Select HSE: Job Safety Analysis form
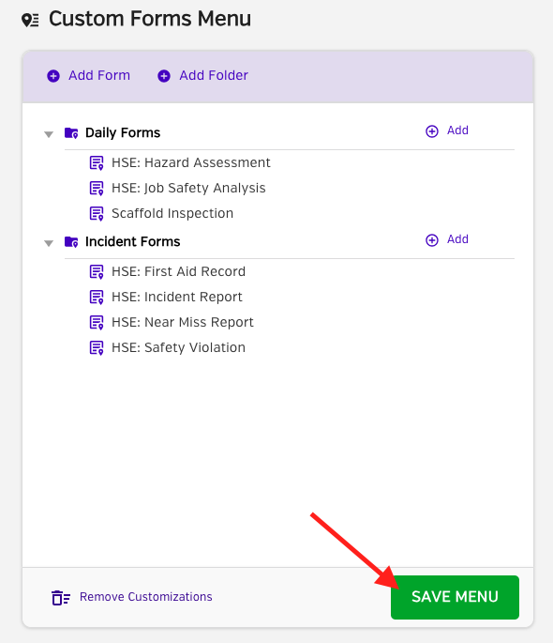The width and height of the screenshot is (553, 643). pos(188,188)
